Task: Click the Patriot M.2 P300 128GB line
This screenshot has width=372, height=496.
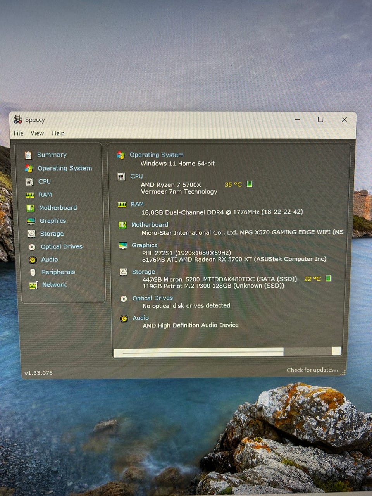Action: coord(213,286)
